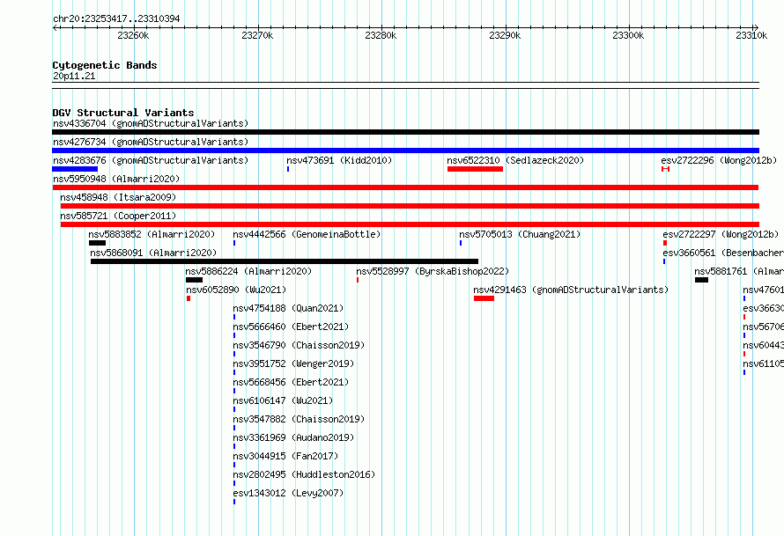Select the black nsv5881761 bar

tap(701, 280)
